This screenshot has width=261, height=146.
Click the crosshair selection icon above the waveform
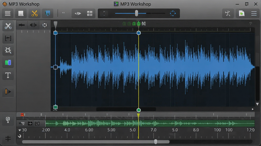click(45, 25)
